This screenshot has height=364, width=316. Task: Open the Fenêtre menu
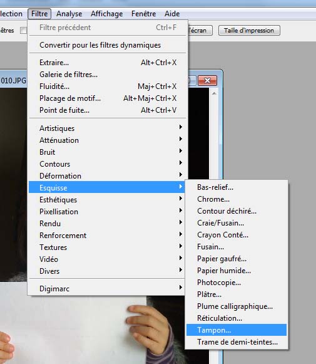click(x=143, y=14)
